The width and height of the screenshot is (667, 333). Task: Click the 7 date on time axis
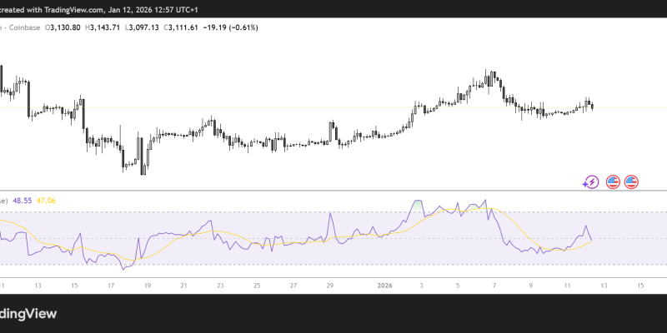point(494,285)
